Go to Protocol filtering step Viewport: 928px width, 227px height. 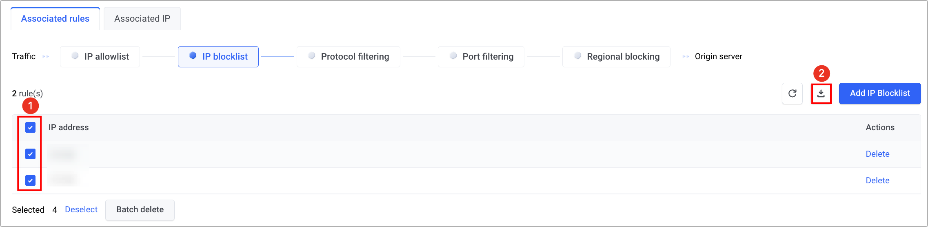click(348, 57)
